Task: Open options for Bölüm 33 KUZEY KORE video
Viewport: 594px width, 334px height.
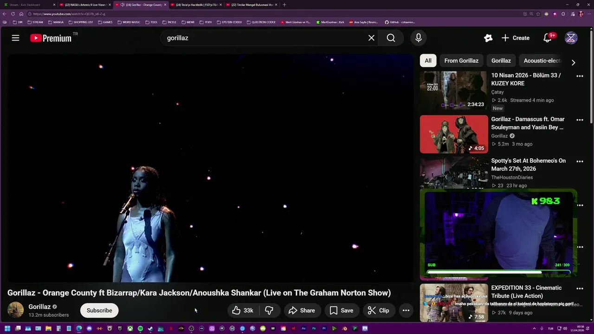Action: (x=580, y=76)
